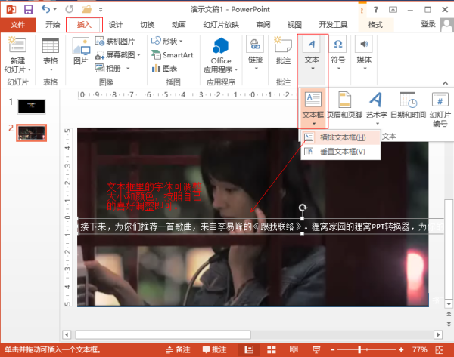
Task: Click the Media (媒体) speaker icon
Action: (364, 44)
